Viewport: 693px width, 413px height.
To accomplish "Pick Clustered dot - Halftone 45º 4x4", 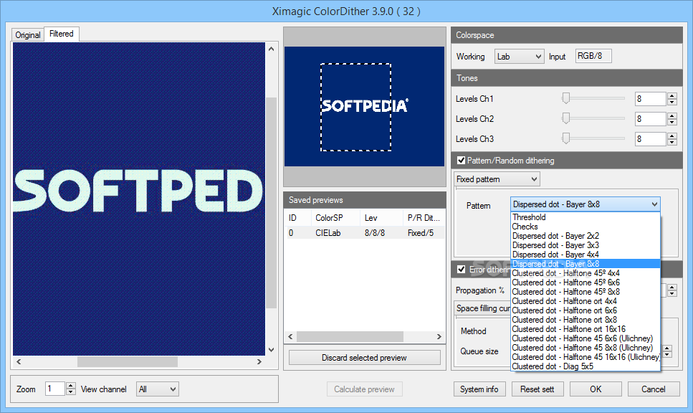I will pyautogui.click(x=586, y=273).
